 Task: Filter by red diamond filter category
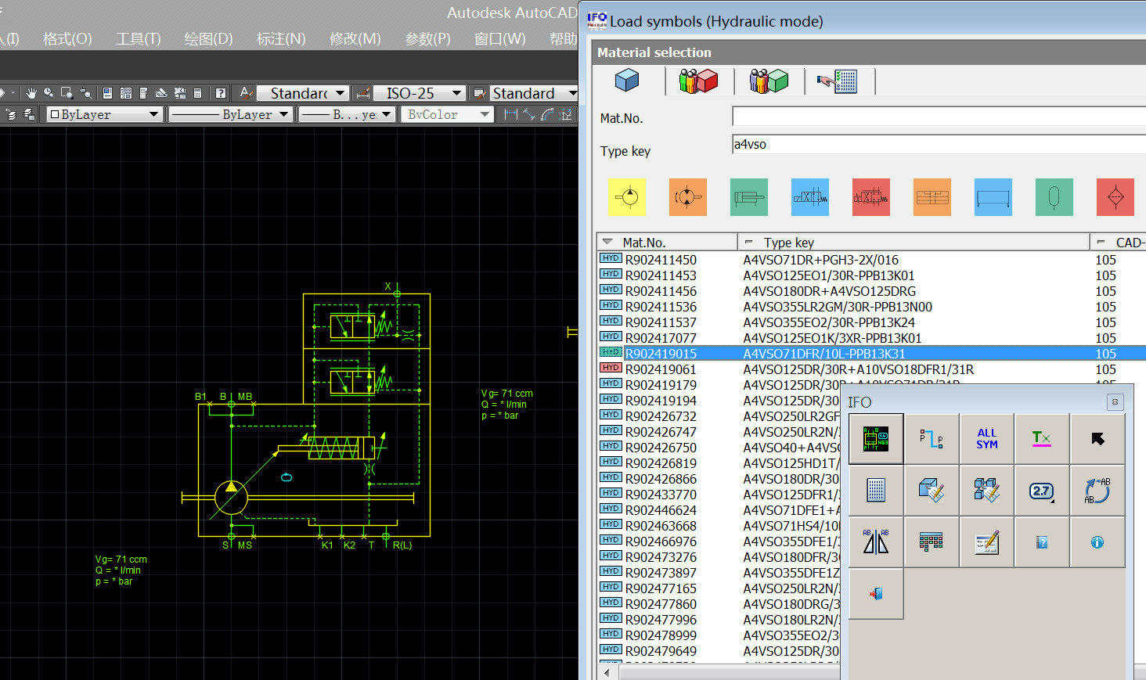click(x=1115, y=197)
